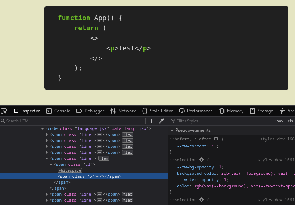
Task: Click the --tw-content property name
Action: click(192, 146)
